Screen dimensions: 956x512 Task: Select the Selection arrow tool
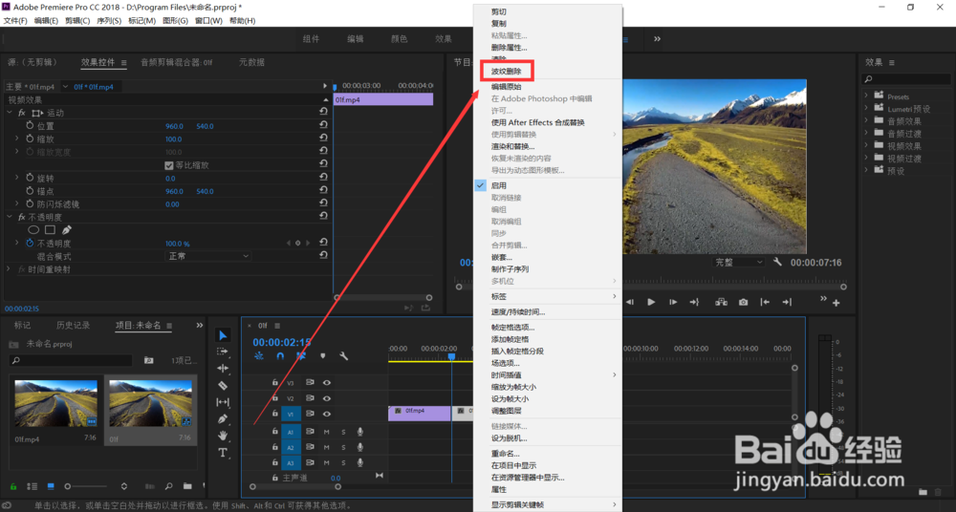click(223, 335)
